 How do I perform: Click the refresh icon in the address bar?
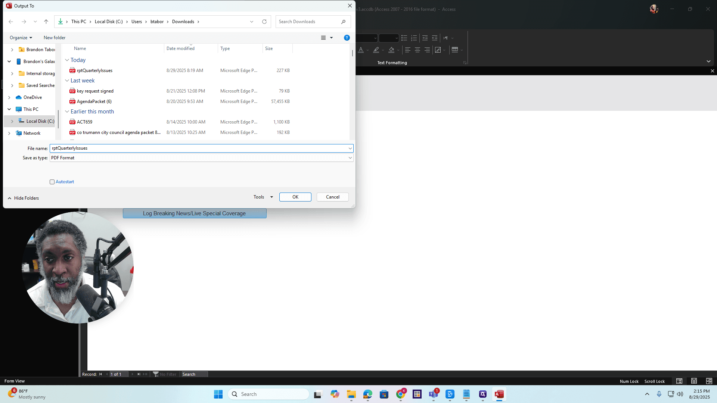click(x=264, y=22)
